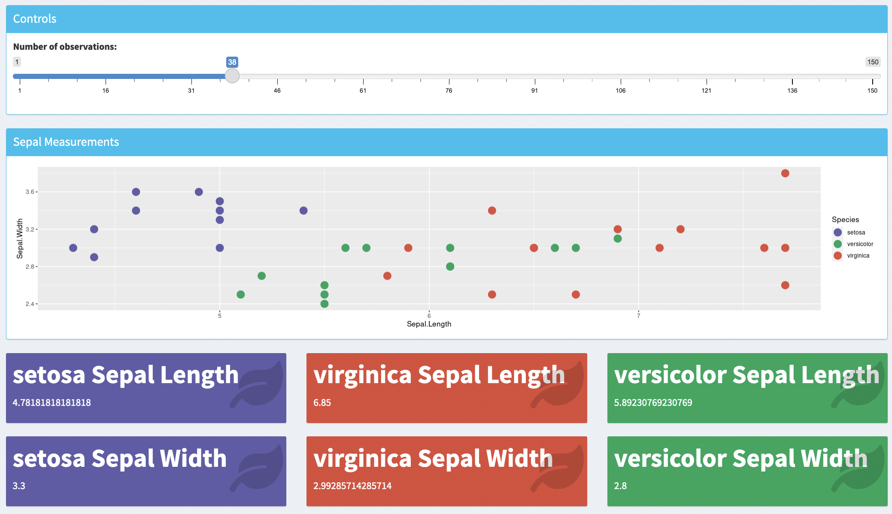Screen dimensions: 892x514
Task: Click the Sepal Measurements panel header
Action: click(446, 142)
